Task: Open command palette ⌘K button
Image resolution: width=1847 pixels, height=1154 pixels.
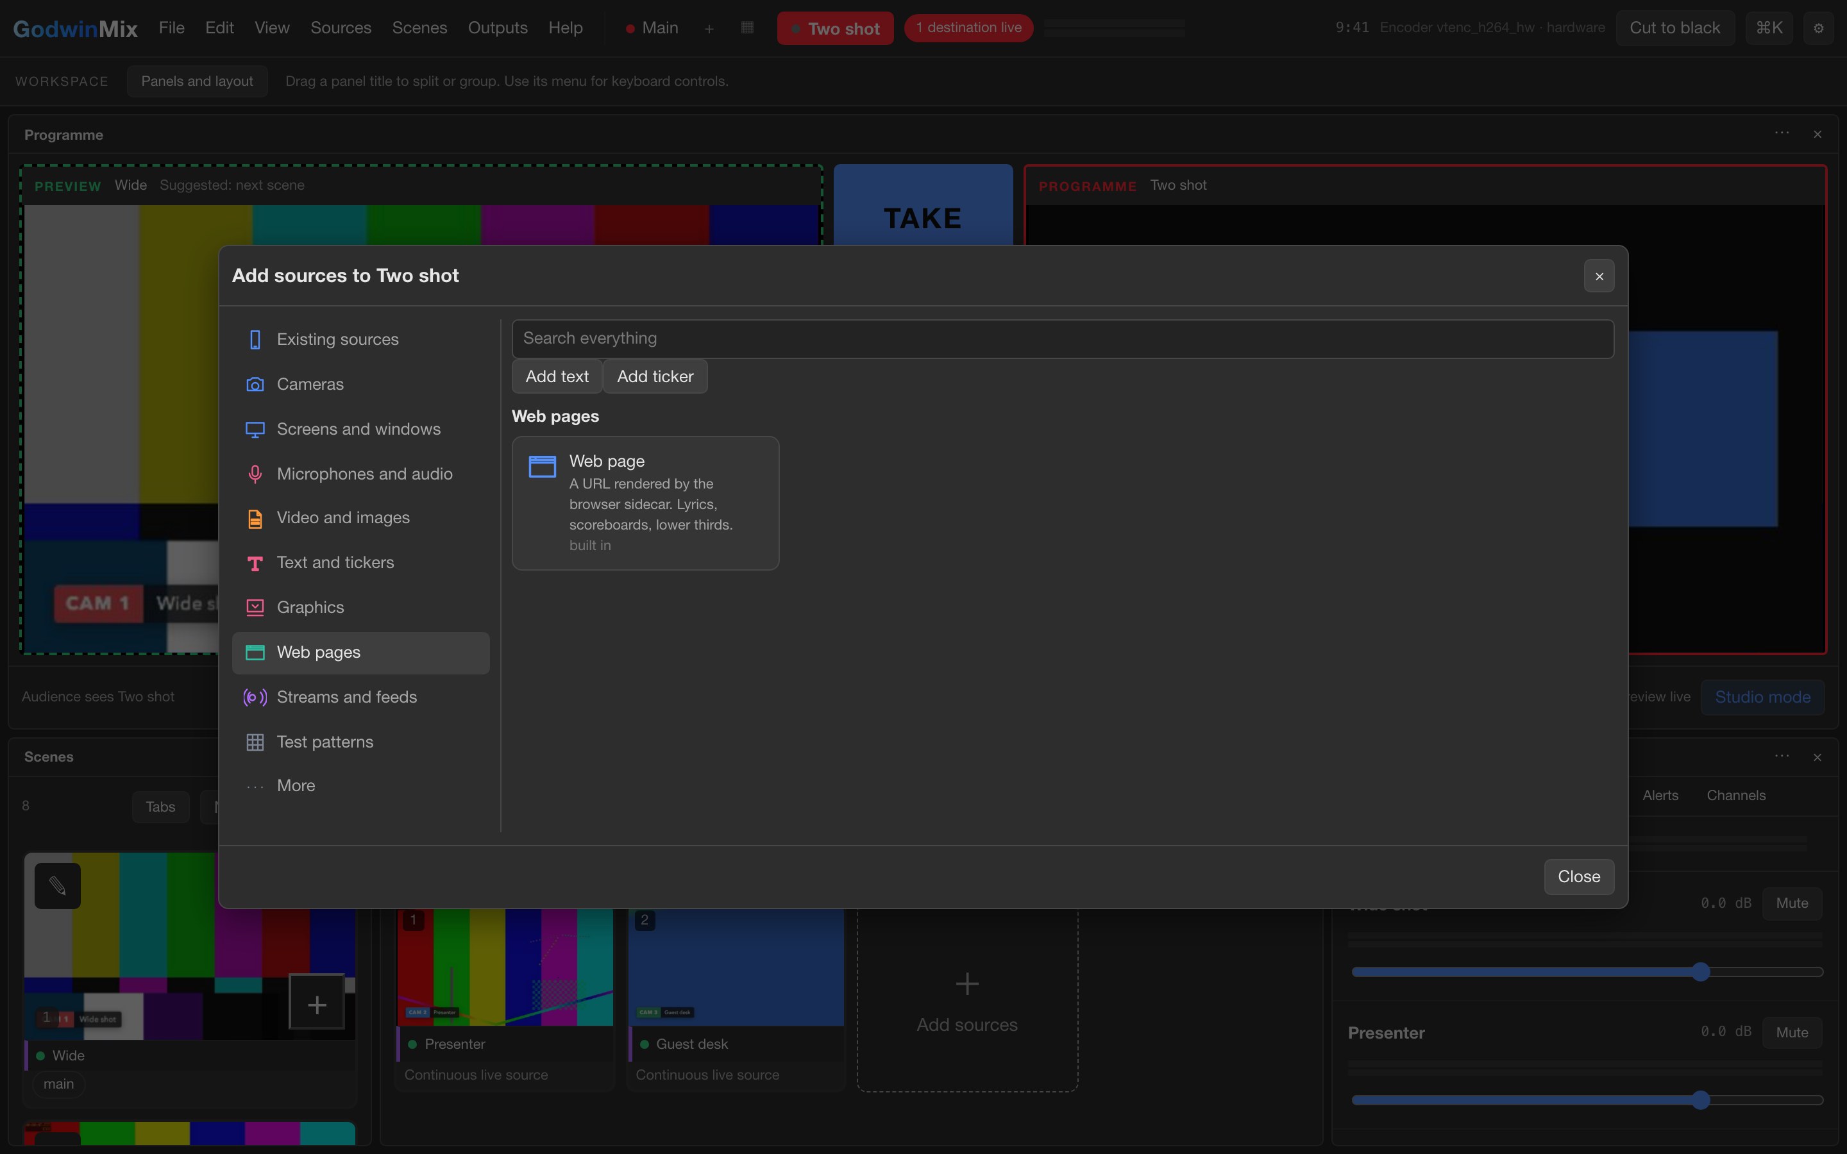Action: coord(1768,28)
